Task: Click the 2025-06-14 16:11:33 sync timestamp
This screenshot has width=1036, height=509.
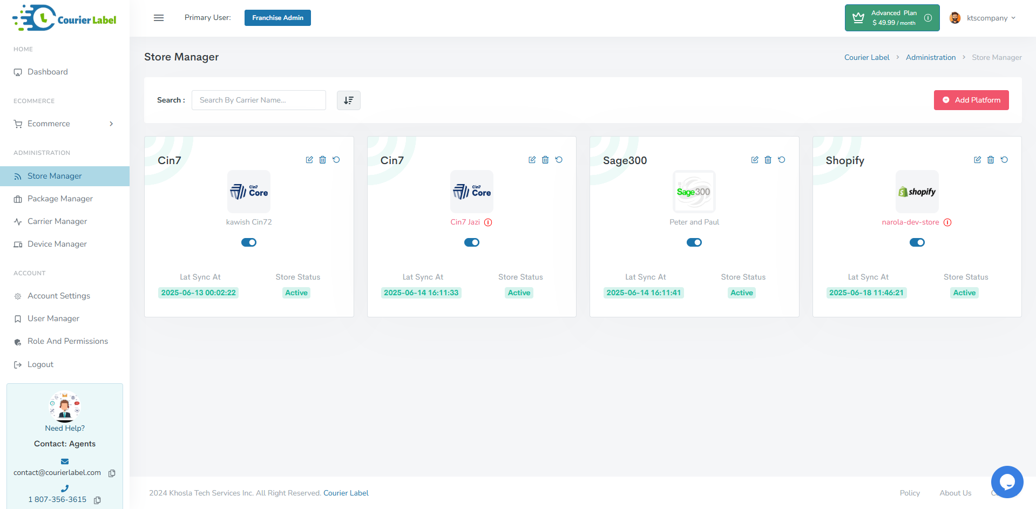Action: coord(421,293)
